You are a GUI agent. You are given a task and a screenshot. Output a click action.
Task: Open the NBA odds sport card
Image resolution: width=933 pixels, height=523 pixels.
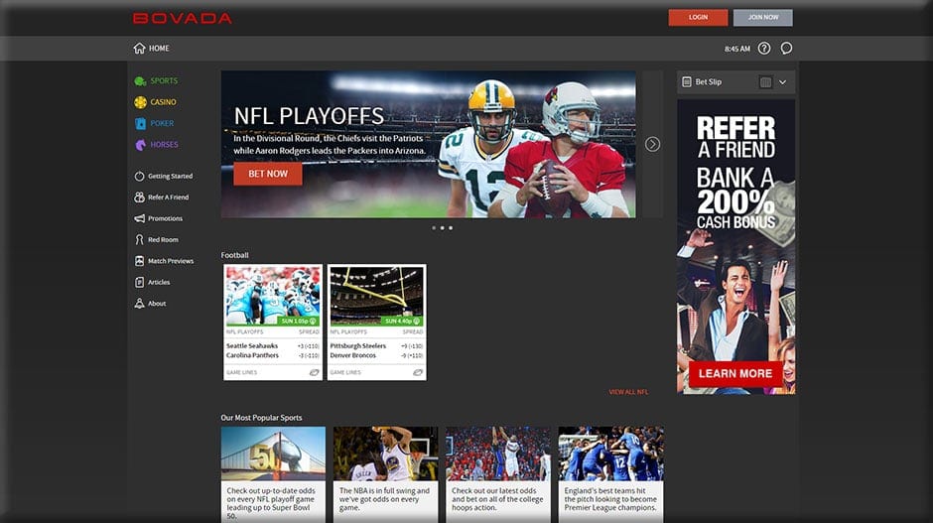point(385,474)
